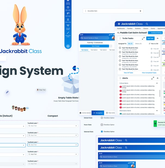Screen dimensions: 165x168
Task: Mark the first To Do task as complete
Action: click(x=120, y=48)
